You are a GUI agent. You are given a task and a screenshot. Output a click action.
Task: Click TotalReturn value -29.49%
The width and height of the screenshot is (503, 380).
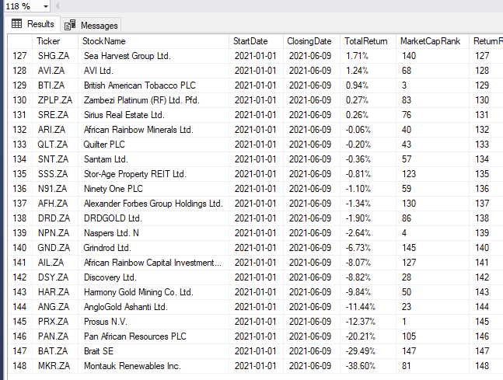coord(368,351)
